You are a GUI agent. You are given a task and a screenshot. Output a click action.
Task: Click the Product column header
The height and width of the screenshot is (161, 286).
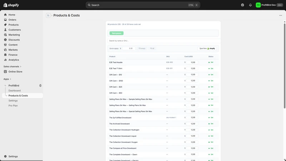pos(112,57)
